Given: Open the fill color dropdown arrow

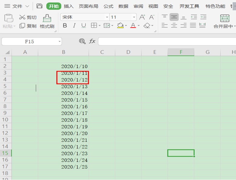Looking at the screenshot, I should point(126,26).
